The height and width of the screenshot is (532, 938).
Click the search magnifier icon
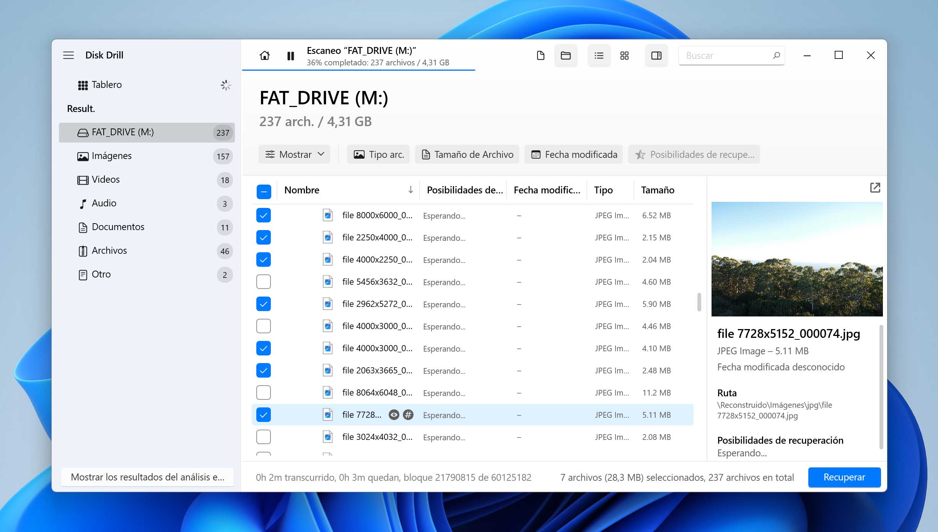pos(777,55)
